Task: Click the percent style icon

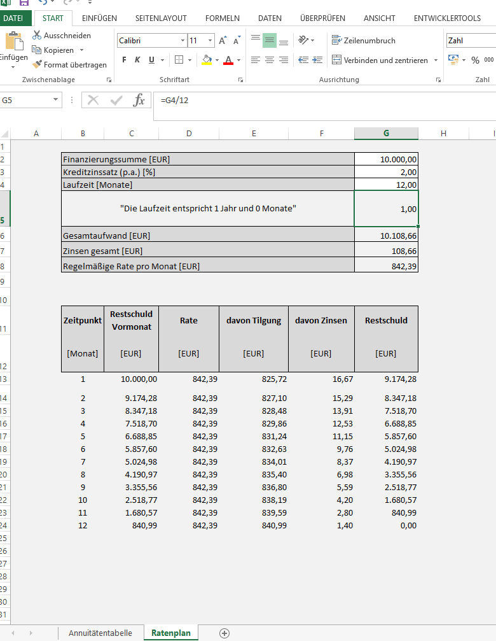Action: 474,60
